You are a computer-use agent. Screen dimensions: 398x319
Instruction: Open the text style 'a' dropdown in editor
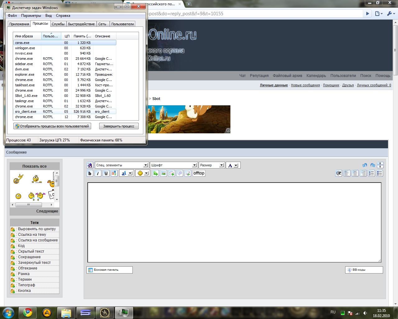coord(127,174)
